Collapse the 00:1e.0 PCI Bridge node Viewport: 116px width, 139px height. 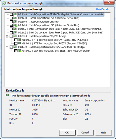[7, 47]
